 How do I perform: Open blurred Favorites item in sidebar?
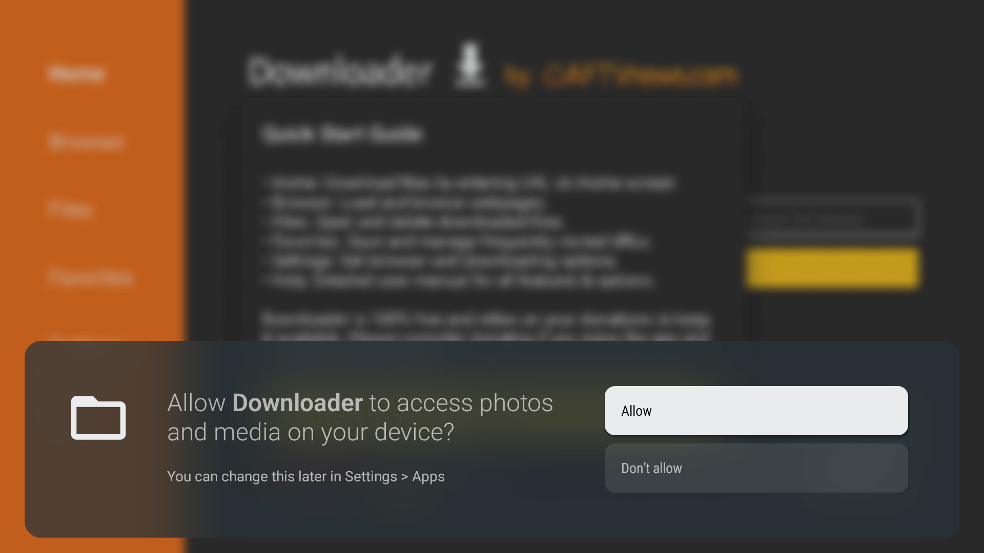[90, 278]
